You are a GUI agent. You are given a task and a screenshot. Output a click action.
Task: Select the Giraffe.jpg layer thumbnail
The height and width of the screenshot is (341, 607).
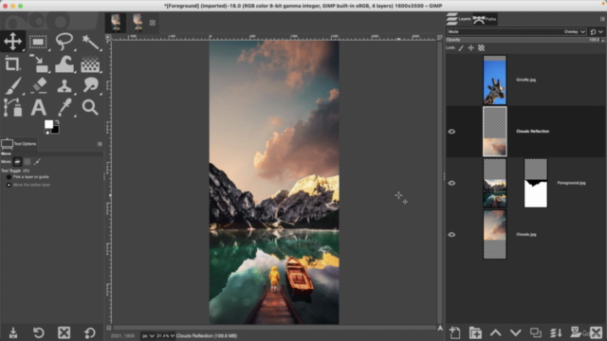[x=495, y=80]
